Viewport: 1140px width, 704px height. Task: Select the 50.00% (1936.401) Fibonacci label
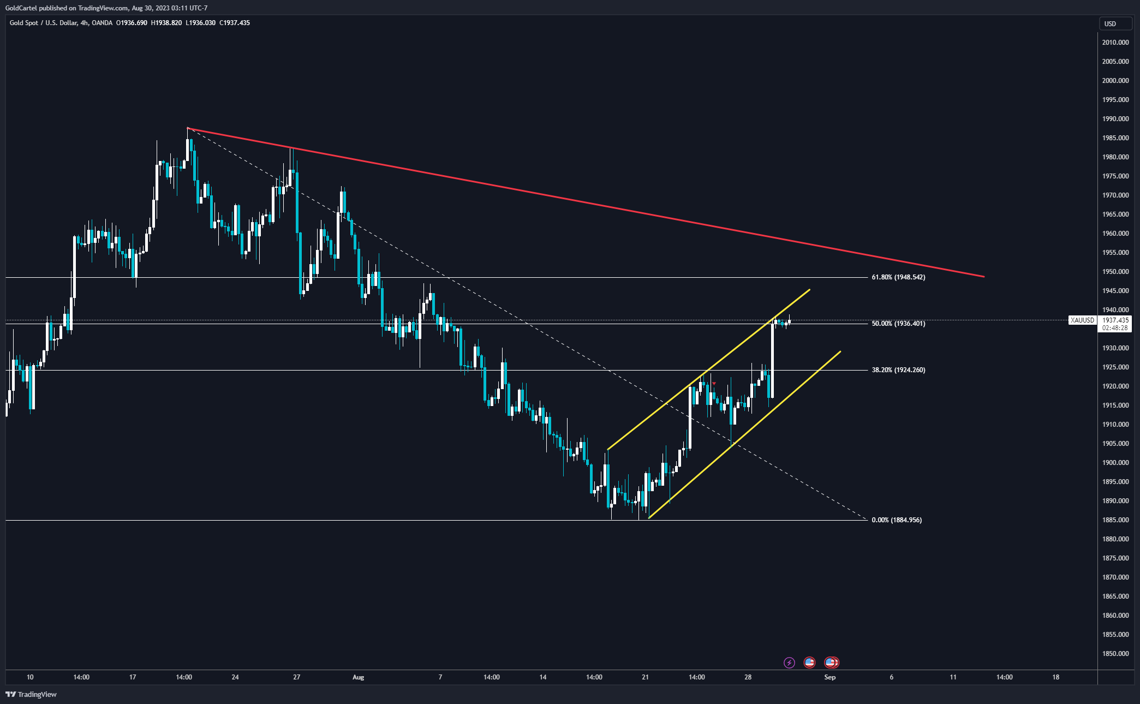click(898, 324)
